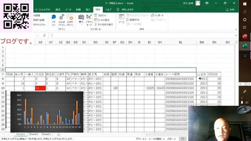The height and width of the screenshot is (141, 251).
Task: Select the 点合計 header cell
Action: coord(40,74)
